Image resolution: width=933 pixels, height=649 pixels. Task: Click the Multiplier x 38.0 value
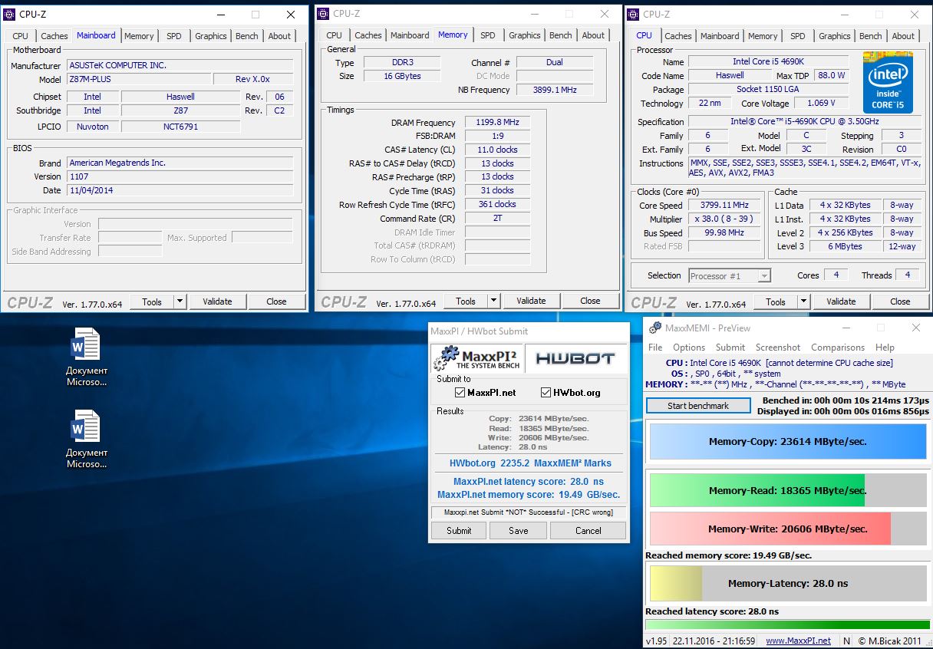point(724,219)
